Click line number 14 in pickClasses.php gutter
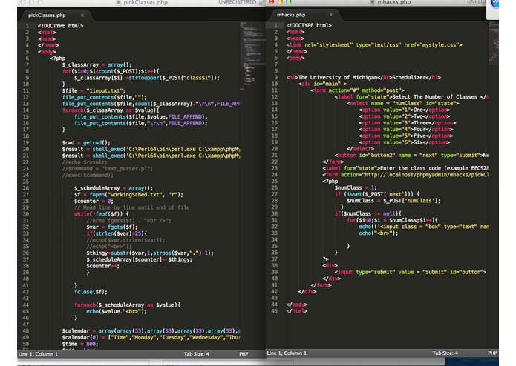The image size is (516, 366). (x=26, y=110)
